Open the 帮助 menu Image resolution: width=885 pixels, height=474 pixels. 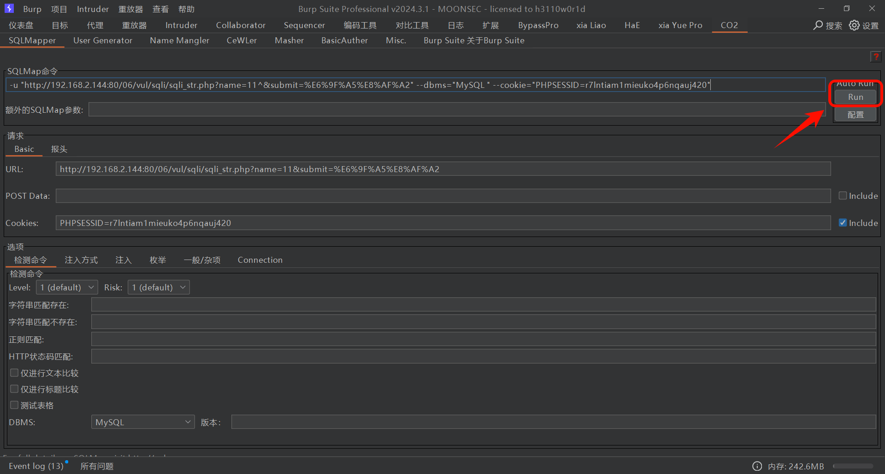point(187,9)
